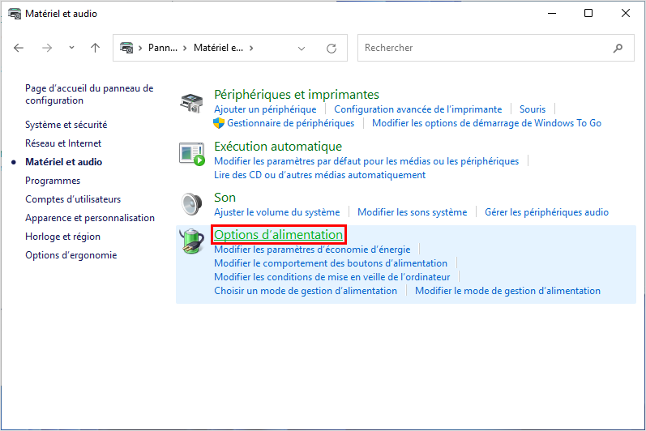
Task: Open the recent locations dropdown arrow
Action: tap(71, 48)
